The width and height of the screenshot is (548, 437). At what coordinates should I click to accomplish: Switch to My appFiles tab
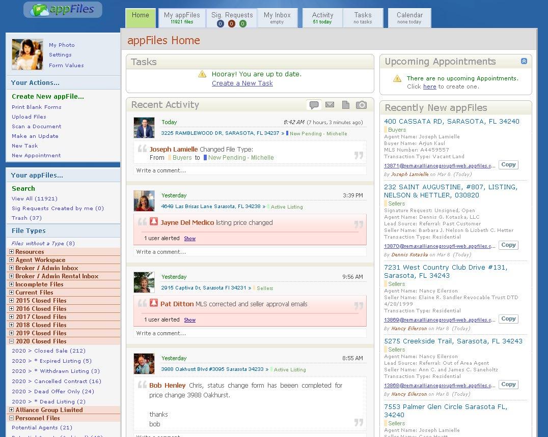tap(182, 18)
